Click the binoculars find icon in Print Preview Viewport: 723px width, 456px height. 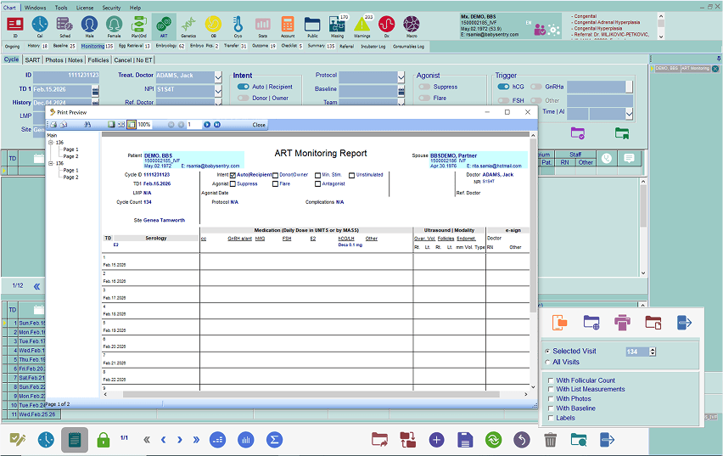coord(87,125)
